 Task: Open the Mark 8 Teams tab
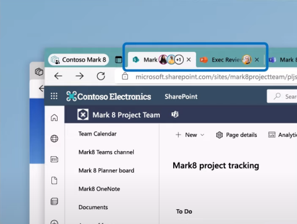point(282,60)
